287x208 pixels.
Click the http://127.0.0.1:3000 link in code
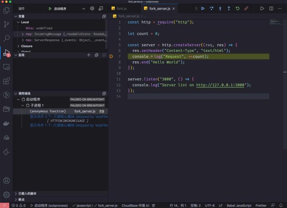point(220,85)
